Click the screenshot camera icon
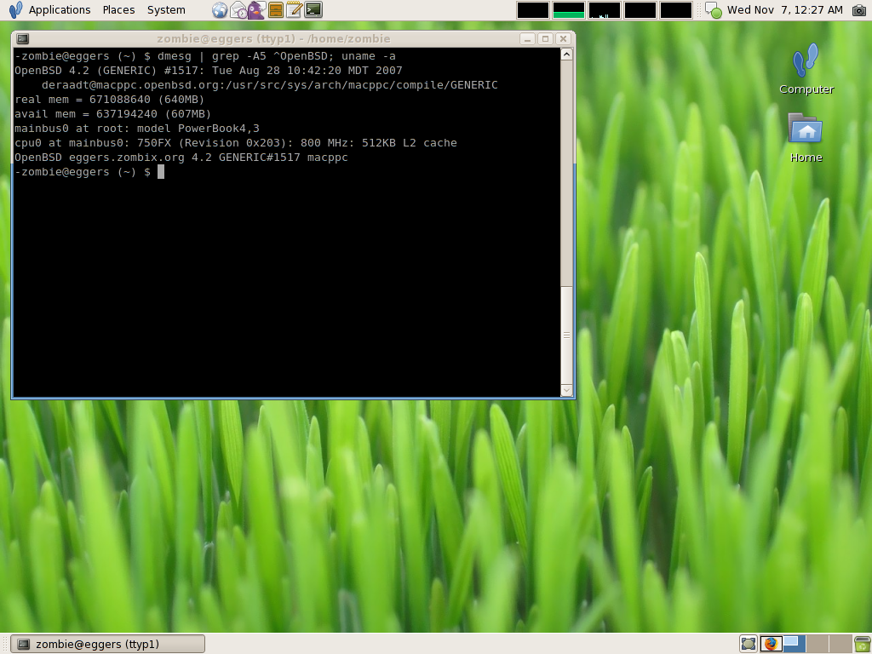The width and height of the screenshot is (872, 654). pyautogui.click(x=859, y=10)
